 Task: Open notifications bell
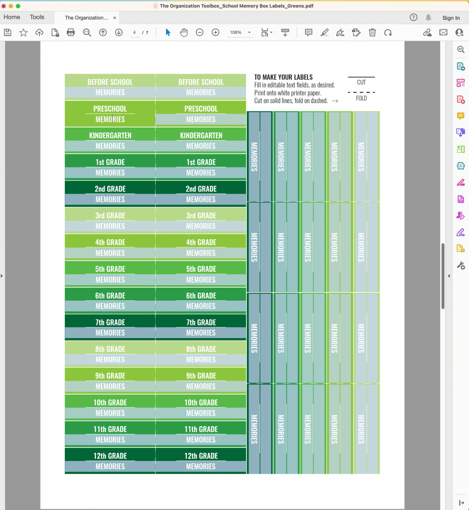[x=428, y=18]
